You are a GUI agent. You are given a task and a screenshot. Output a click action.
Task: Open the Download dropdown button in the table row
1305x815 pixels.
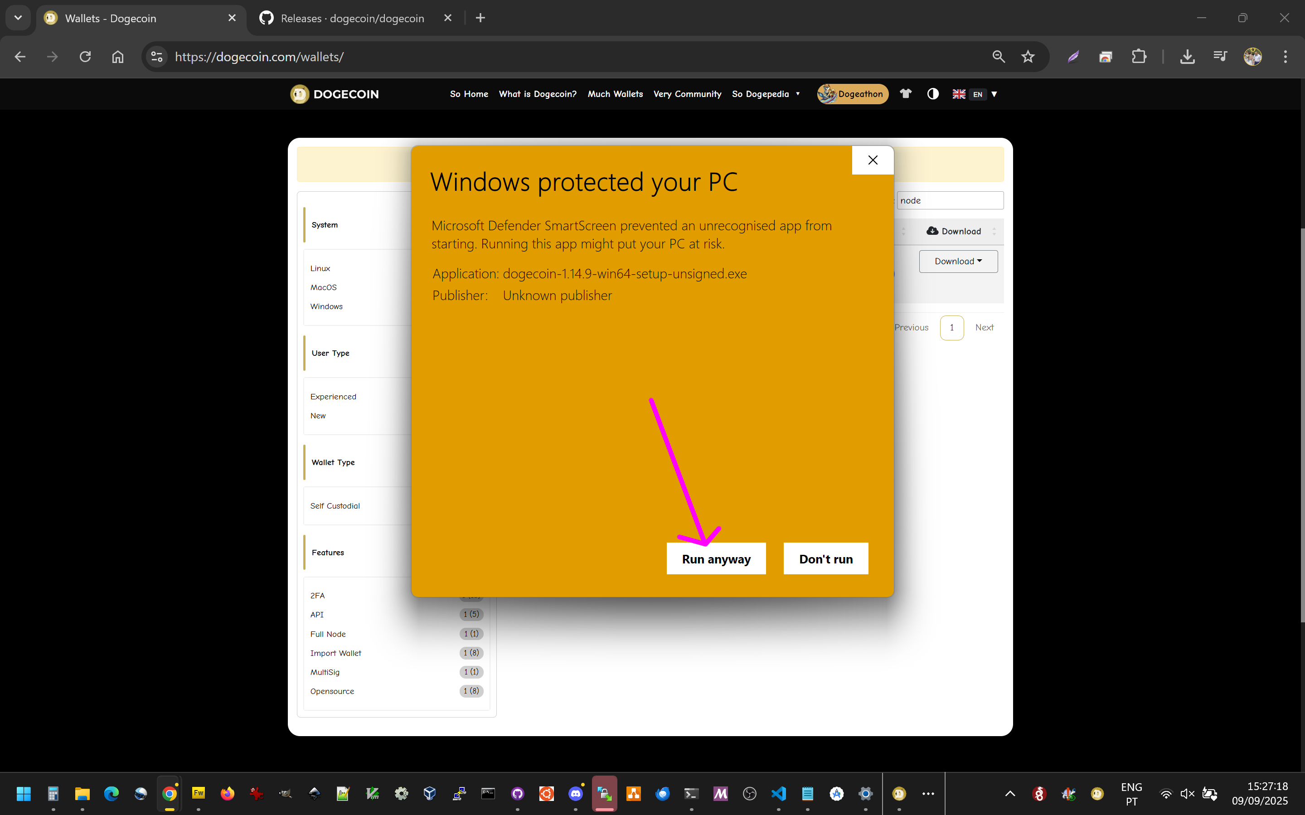[958, 262]
